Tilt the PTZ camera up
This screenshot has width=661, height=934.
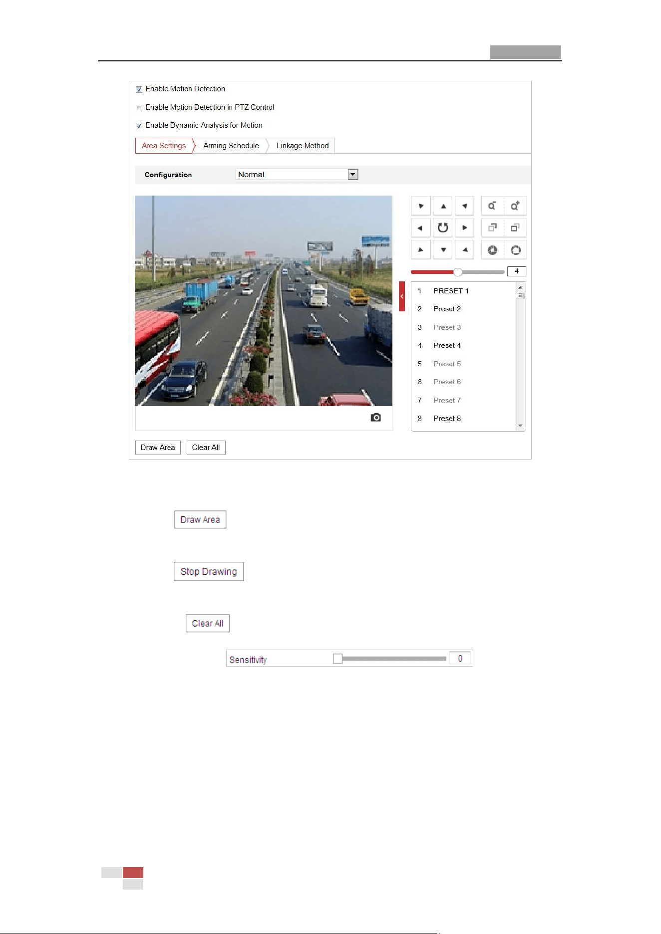click(443, 206)
